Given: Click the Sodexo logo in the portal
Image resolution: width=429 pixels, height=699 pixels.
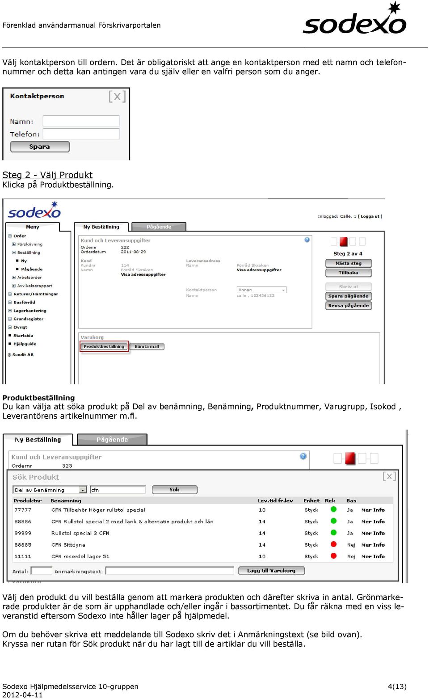Looking at the screenshot, I should [x=34, y=210].
